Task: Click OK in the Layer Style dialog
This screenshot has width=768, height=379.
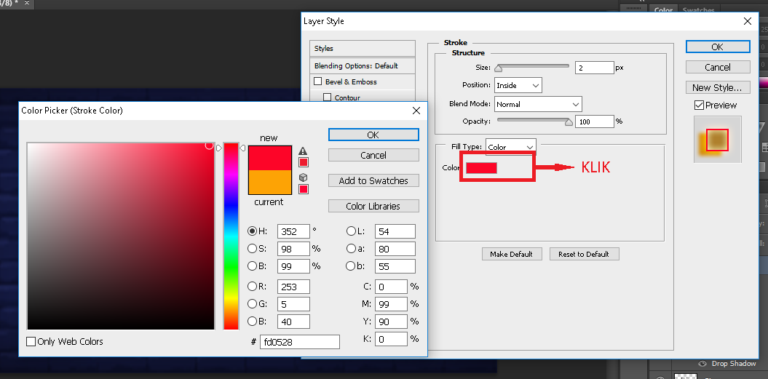Action: [x=718, y=47]
